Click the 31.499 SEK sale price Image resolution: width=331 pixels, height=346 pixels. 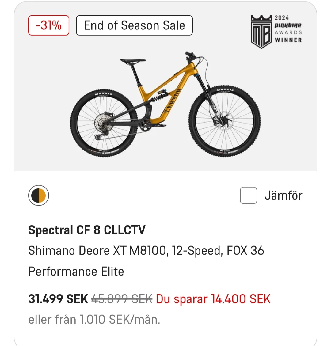click(58, 299)
